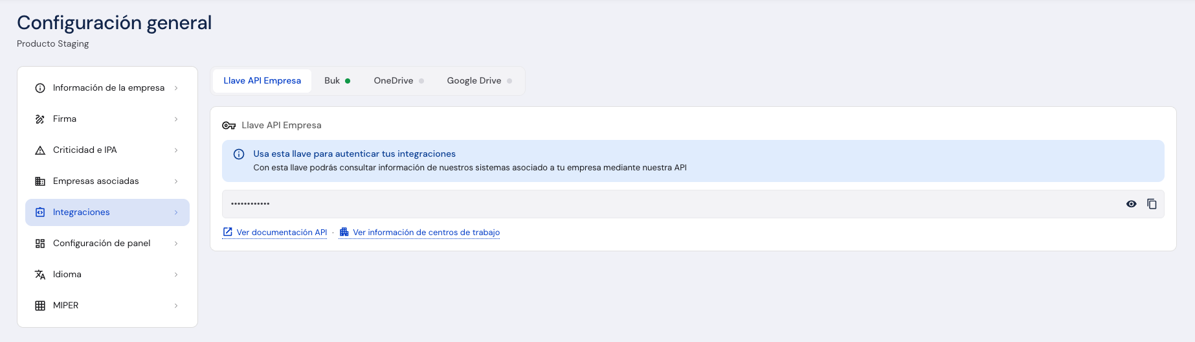Image resolution: width=1195 pixels, height=342 pixels.
Task: Go to Empresas asociadas settings
Action: (x=107, y=181)
